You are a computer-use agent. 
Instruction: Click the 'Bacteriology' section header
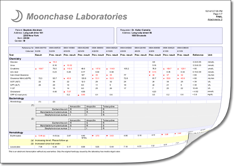click(x=16, y=98)
